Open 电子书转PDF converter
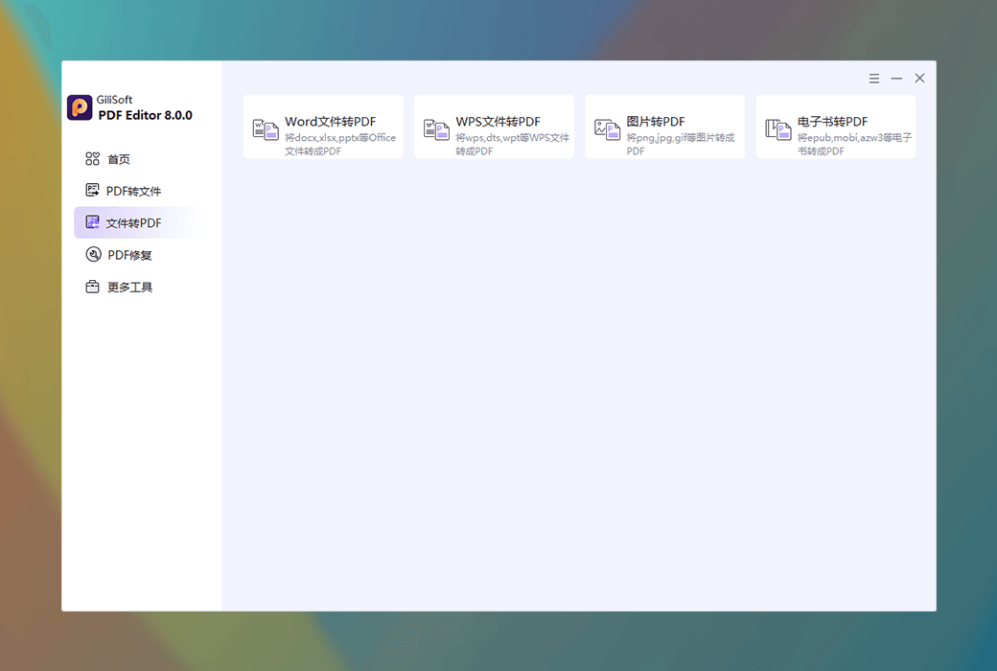 pos(836,127)
